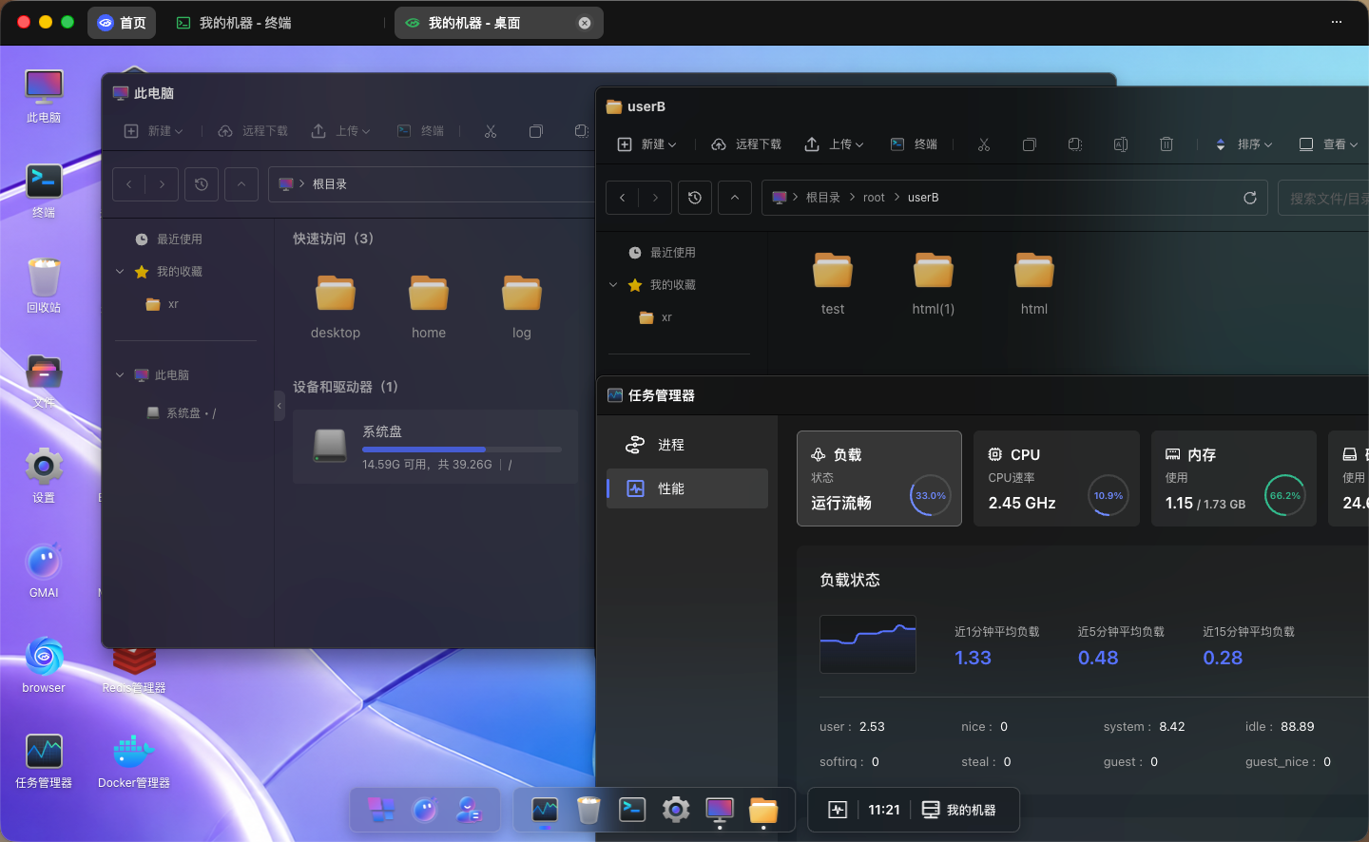Click rename icon in userB toolbar

click(x=1121, y=144)
